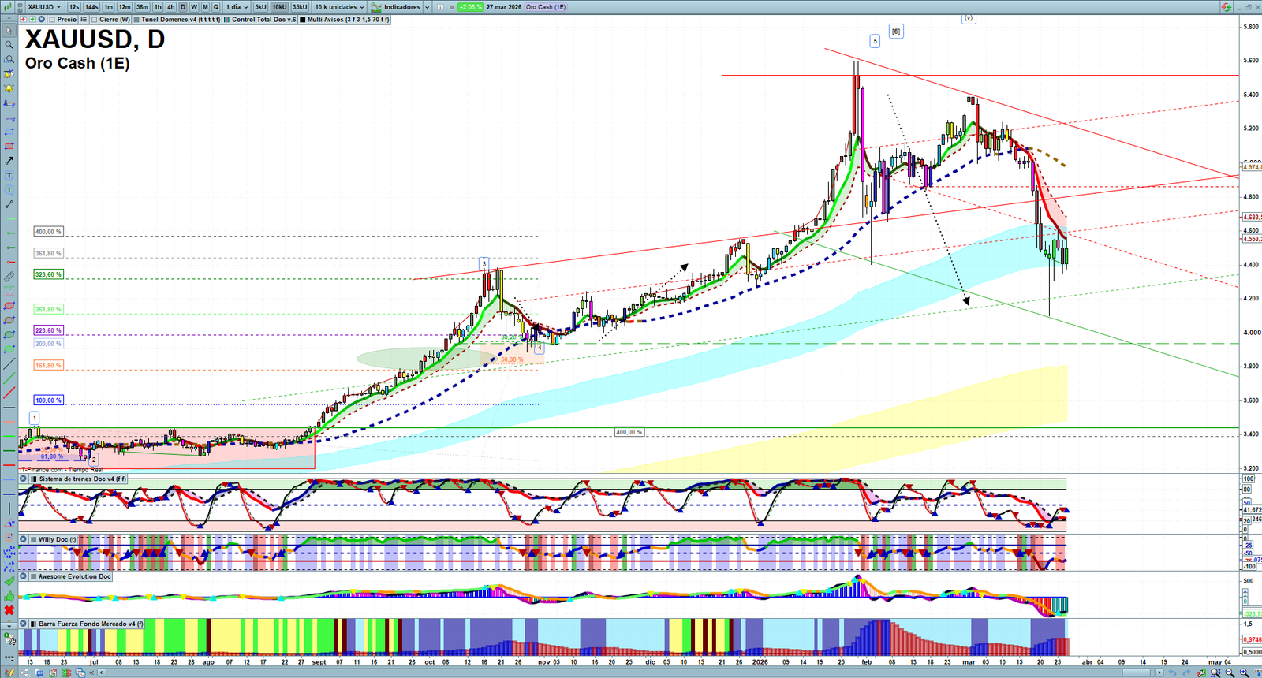Select the M monthly timeframe

[205, 7]
